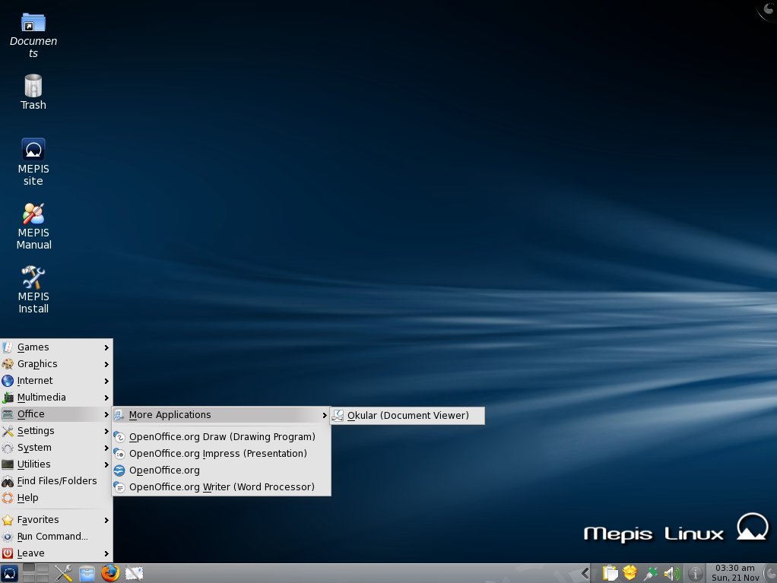Image resolution: width=777 pixels, height=583 pixels.
Task: Choose Find Files/Folders from the menu
Action: (x=56, y=481)
